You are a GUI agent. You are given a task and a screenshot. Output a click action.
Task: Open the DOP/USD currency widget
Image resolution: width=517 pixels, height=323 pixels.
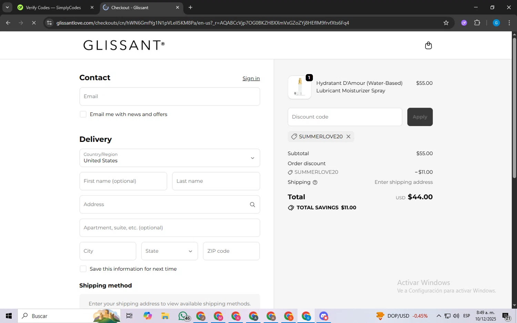tap(402, 316)
